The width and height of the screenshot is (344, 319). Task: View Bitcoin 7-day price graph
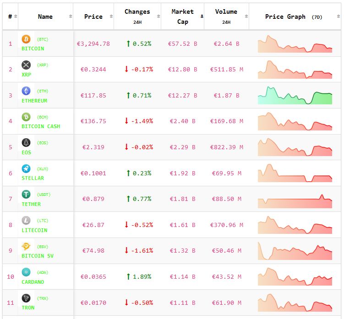coord(295,44)
